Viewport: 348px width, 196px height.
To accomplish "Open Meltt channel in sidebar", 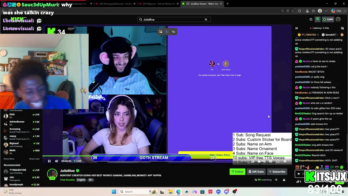I will pyautogui.click(x=22, y=152).
